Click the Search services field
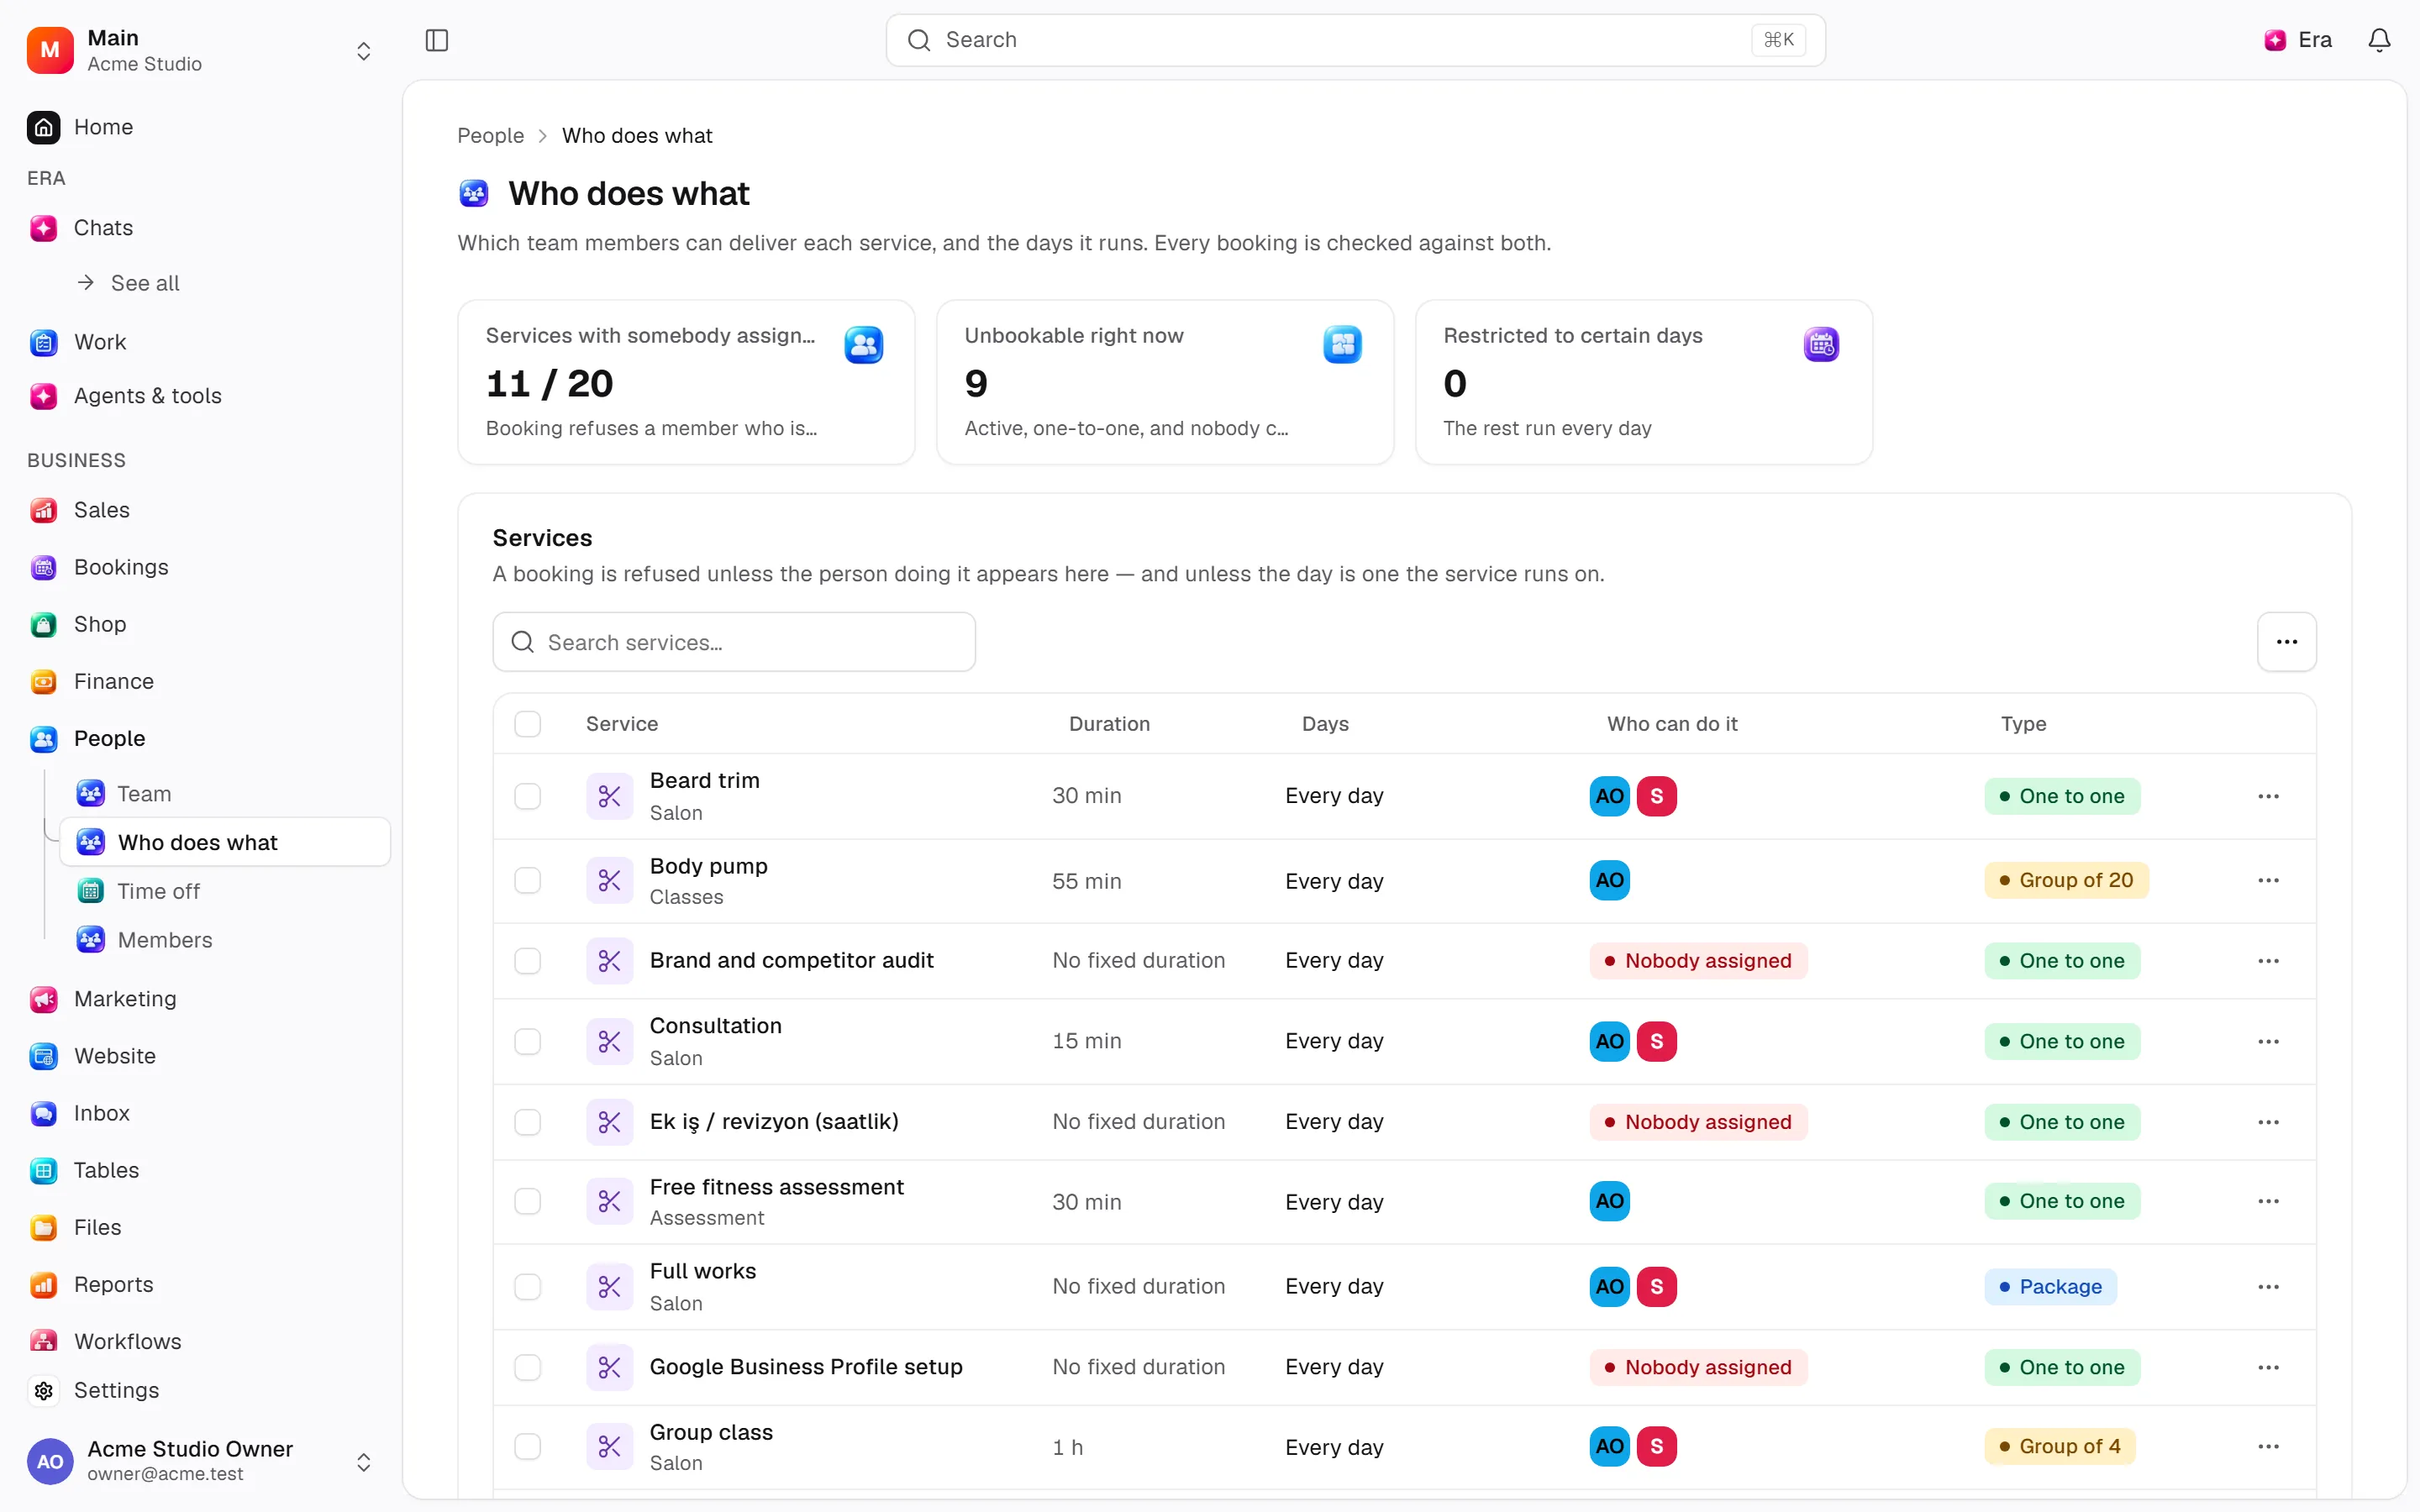 (x=733, y=642)
